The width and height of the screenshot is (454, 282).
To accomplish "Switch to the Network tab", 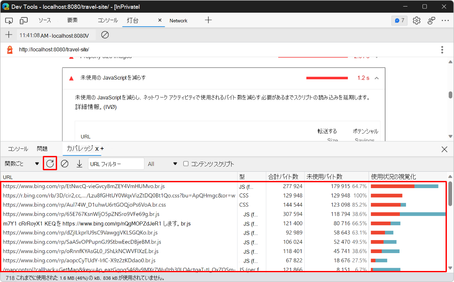I will click(x=178, y=20).
